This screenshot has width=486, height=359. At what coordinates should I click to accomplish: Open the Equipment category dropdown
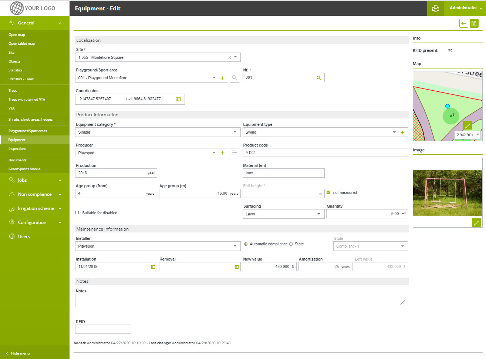tap(158, 132)
